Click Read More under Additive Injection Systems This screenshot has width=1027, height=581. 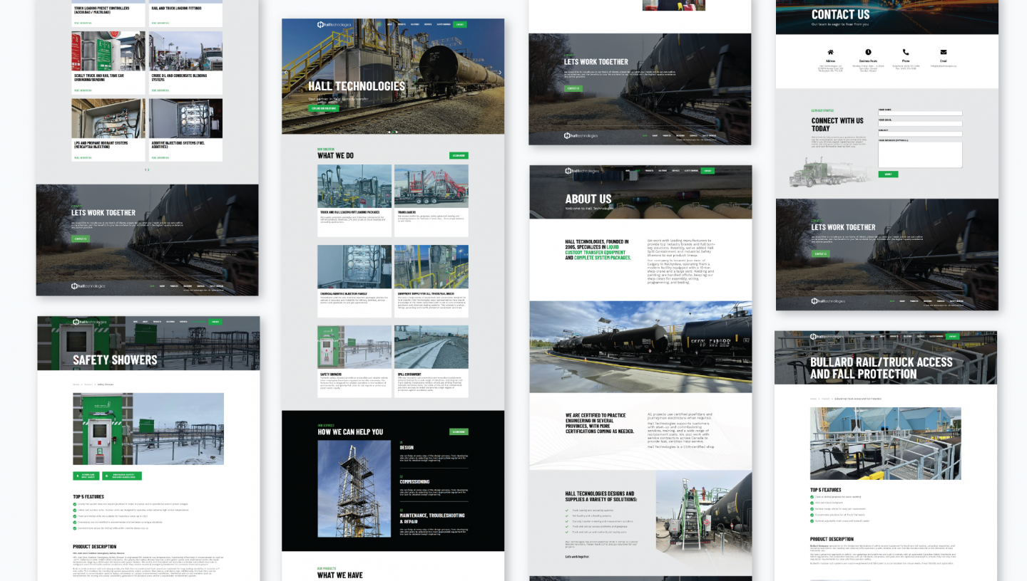pyautogui.click(x=160, y=157)
